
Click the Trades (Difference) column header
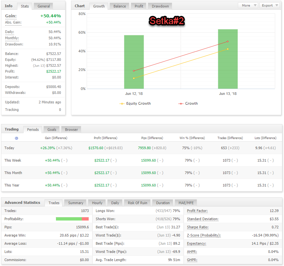230,138
